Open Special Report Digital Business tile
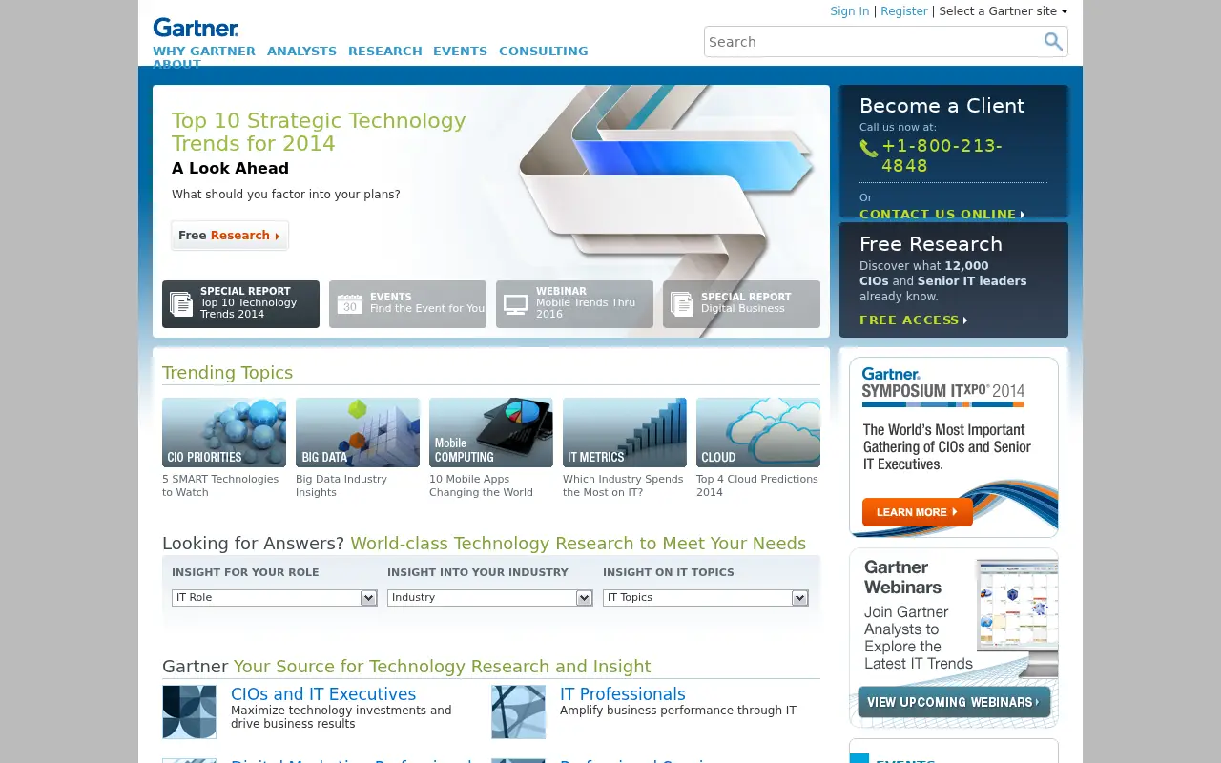Screen dimensions: 1221x763 point(741,304)
